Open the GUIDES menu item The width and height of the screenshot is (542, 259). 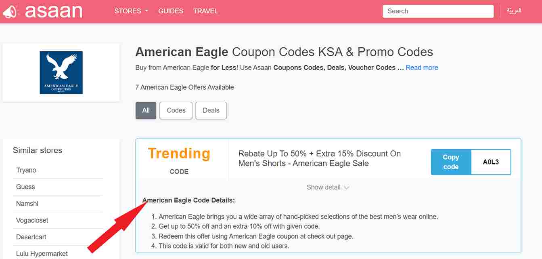pos(171,11)
